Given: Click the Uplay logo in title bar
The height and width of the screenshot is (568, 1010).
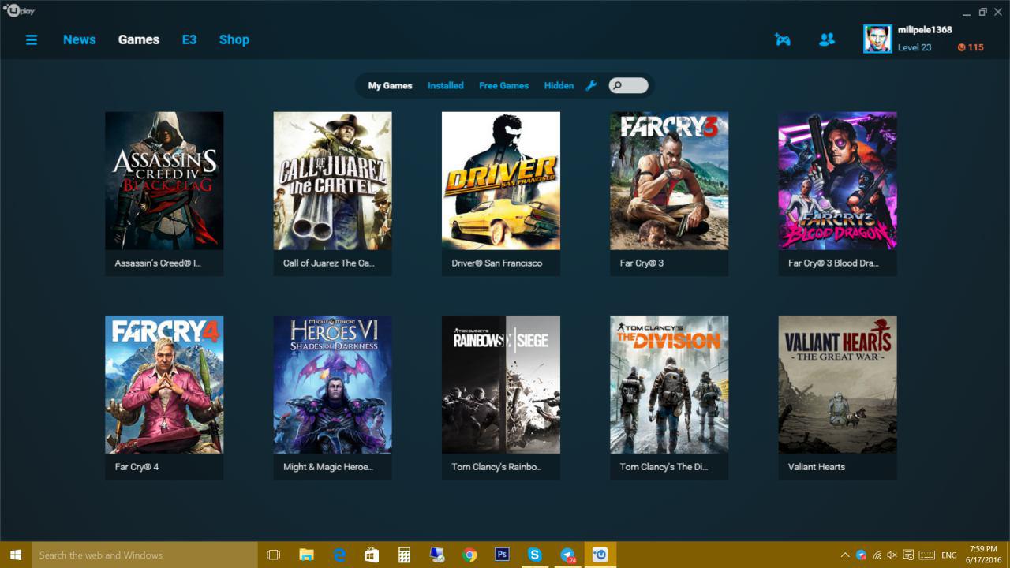Looking at the screenshot, I should point(19,11).
